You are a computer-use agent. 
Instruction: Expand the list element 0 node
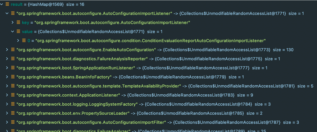click(18, 40)
